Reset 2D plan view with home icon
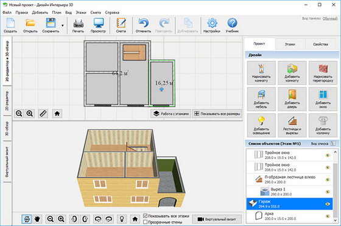 (57, 114)
